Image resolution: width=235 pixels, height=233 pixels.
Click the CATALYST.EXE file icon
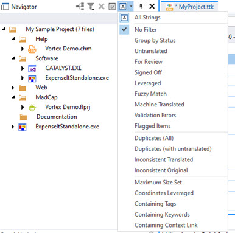32,69
